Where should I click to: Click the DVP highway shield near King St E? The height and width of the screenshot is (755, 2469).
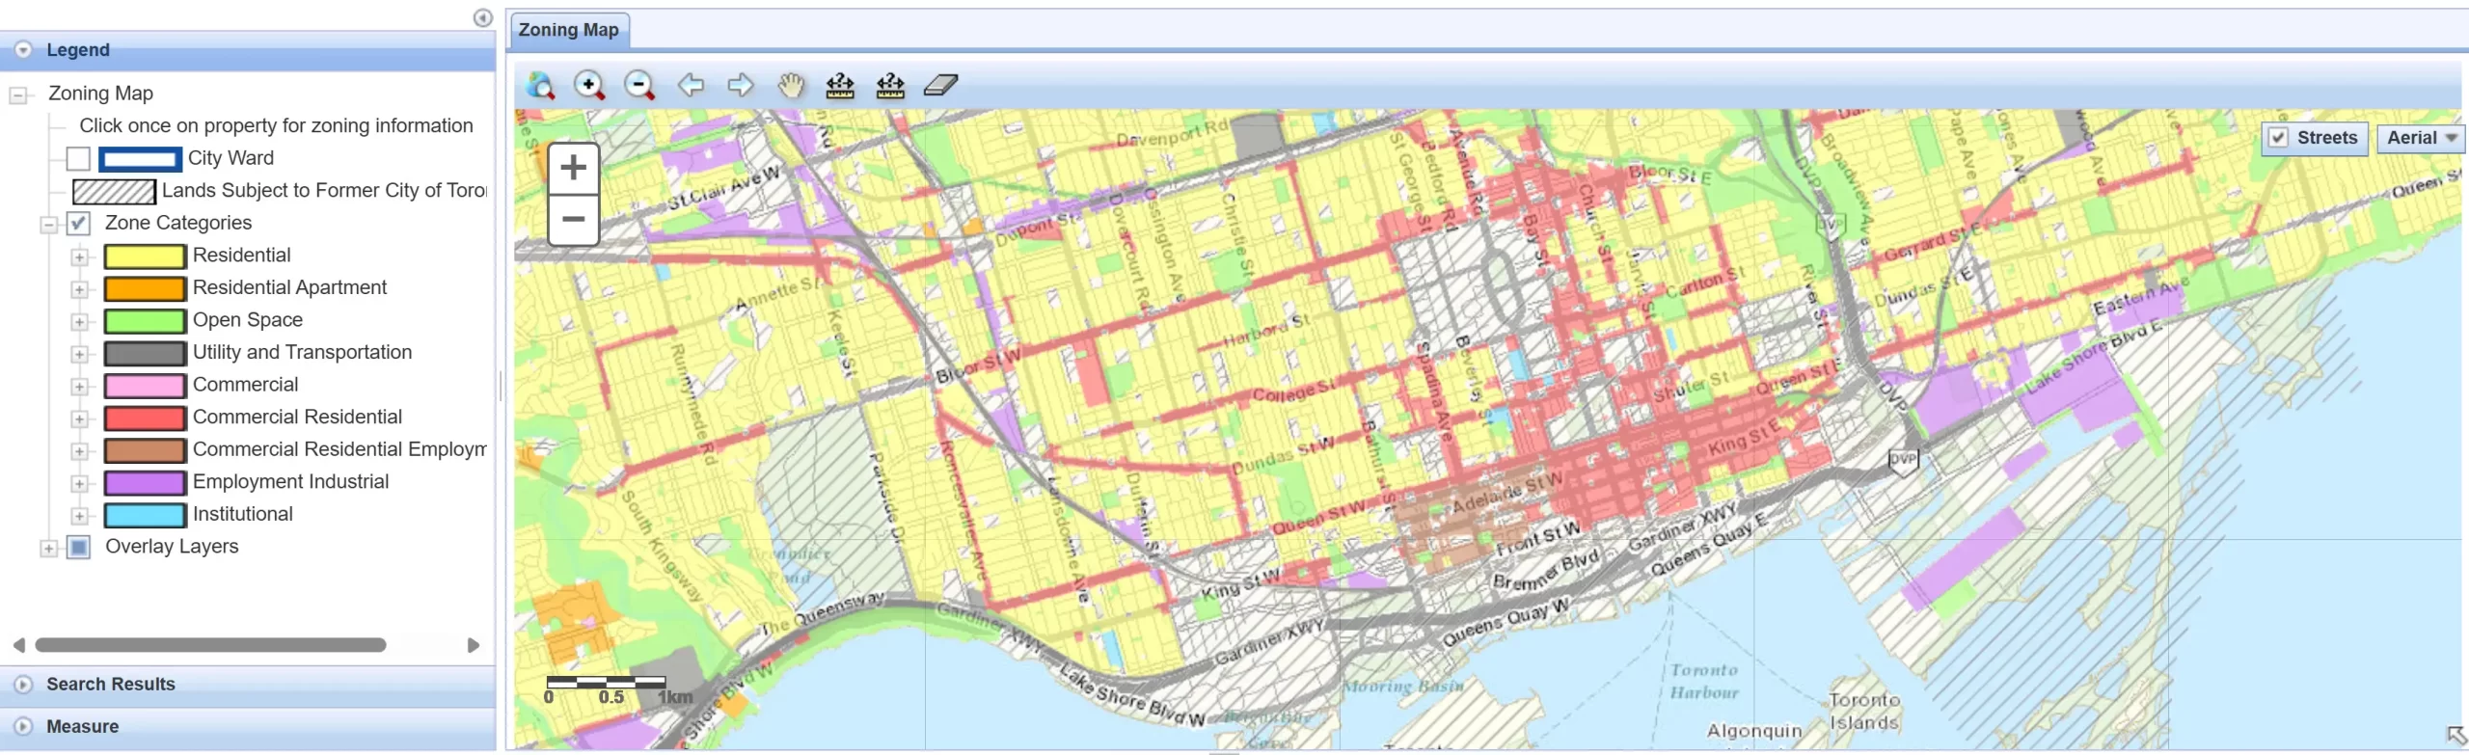click(x=1903, y=460)
